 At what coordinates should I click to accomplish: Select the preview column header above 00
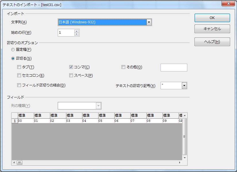[26, 116]
